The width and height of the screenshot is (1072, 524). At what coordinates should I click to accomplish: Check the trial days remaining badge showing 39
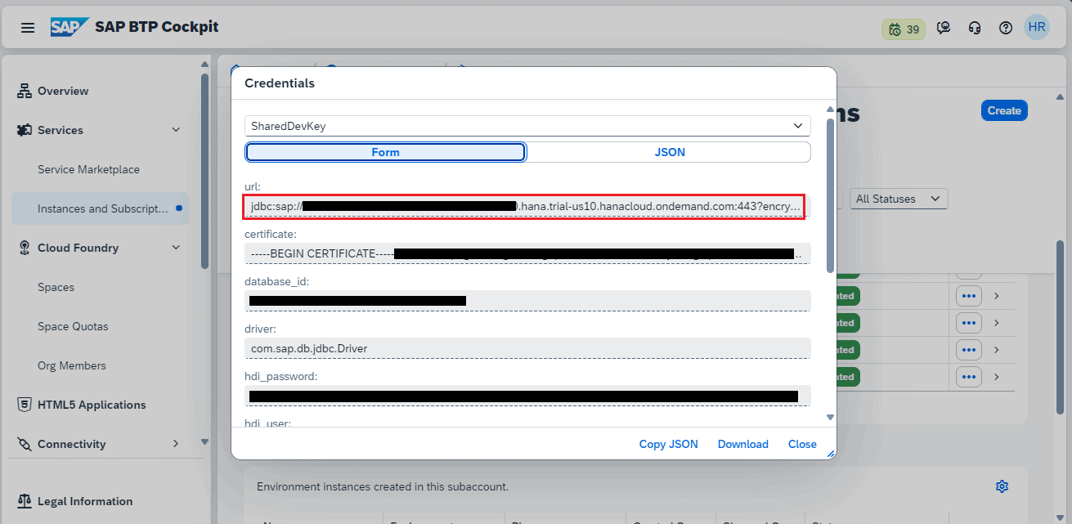[x=903, y=26]
